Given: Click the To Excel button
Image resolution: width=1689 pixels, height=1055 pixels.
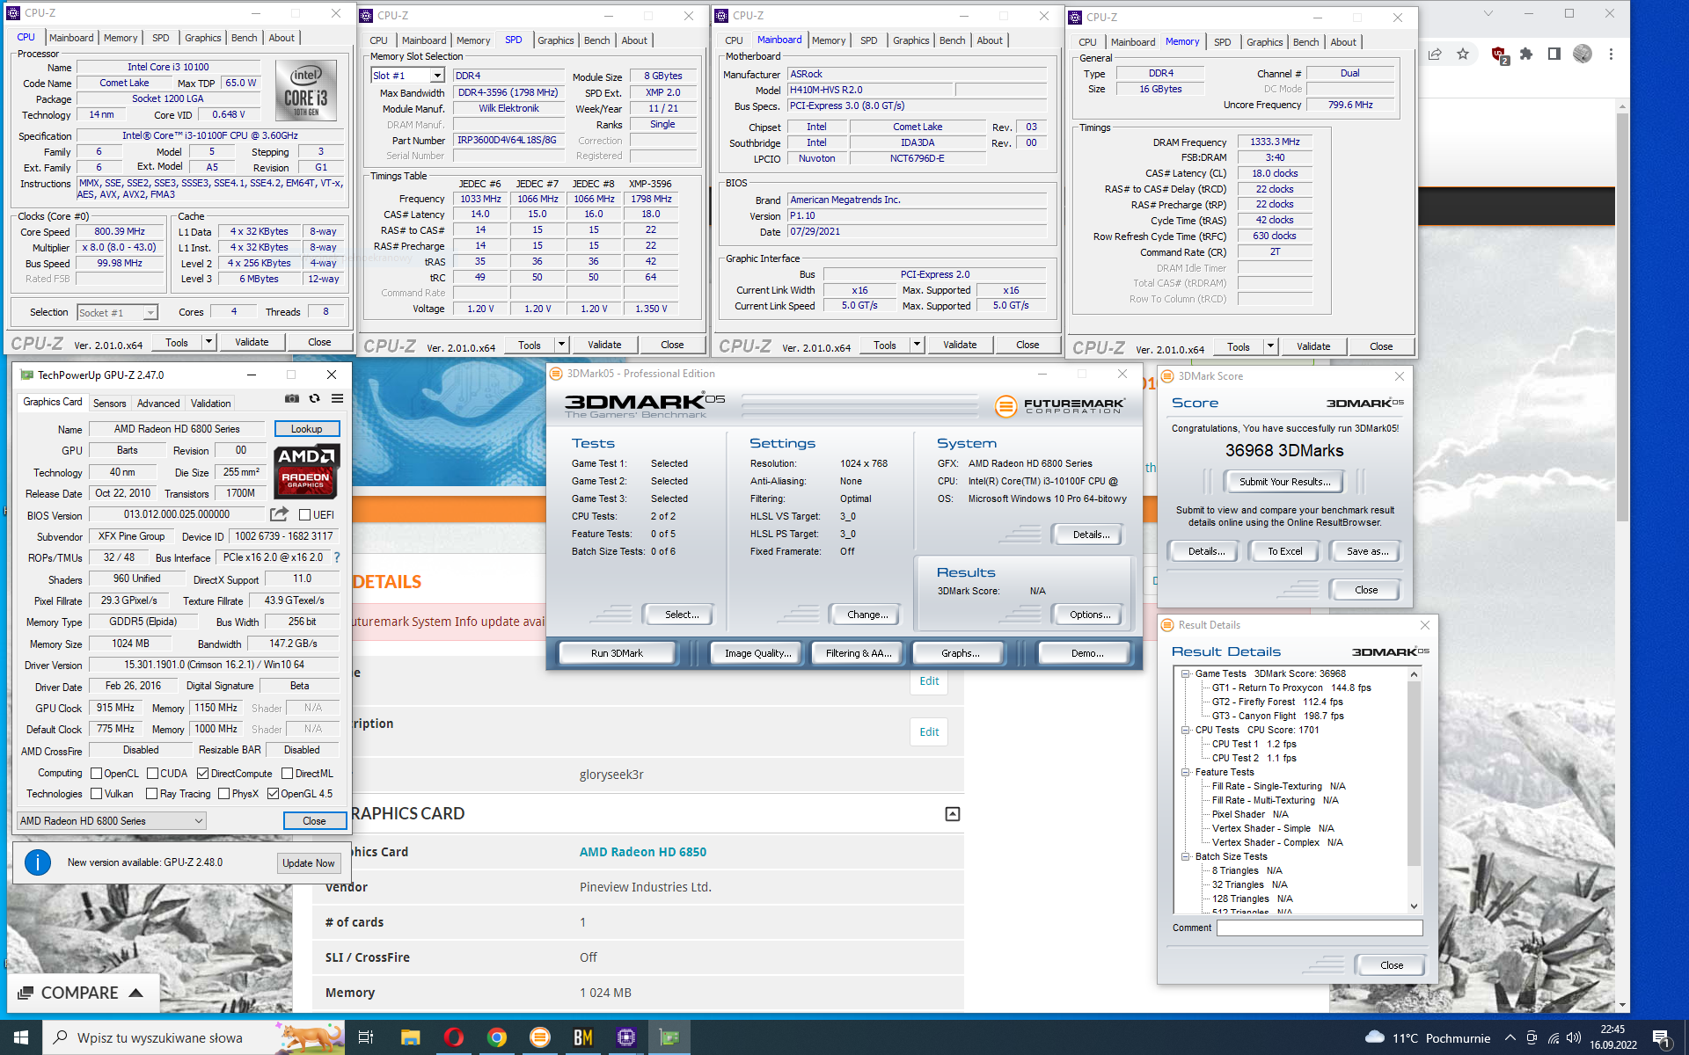Looking at the screenshot, I should [1284, 551].
